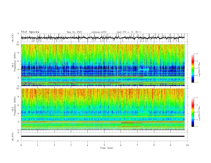Click time axis tick label '7'
This screenshot has height=163, width=211.
(137, 145)
